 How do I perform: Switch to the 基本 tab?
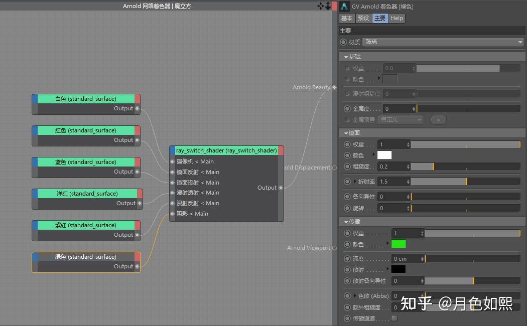coord(346,18)
